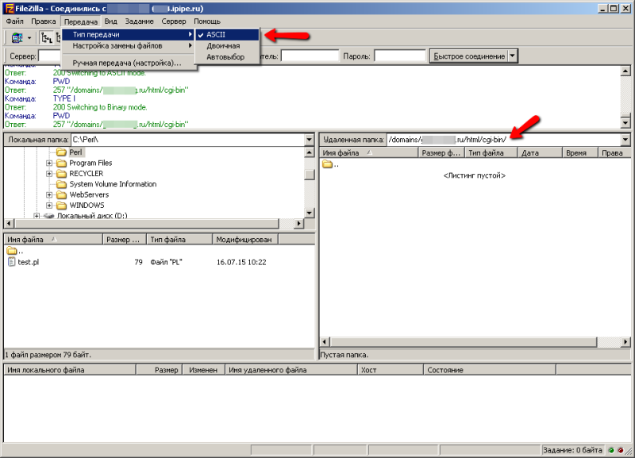Choose Двоичная transfer type
635x458 pixels.
tap(223, 46)
